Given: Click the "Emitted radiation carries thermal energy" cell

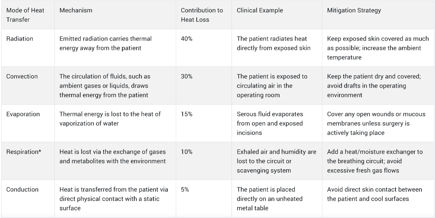Looking at the screenshot, I should click(105, 43).
